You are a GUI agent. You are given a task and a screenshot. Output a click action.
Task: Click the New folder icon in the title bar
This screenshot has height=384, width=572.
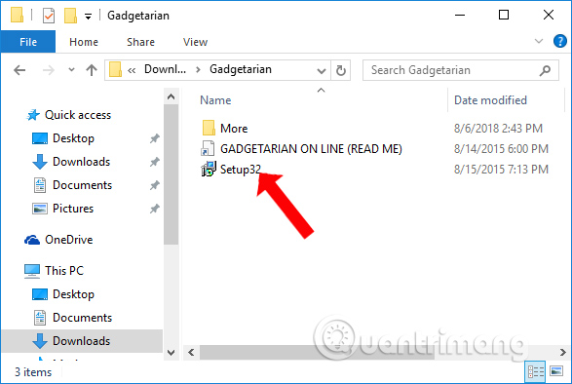(x=70, y=16)
